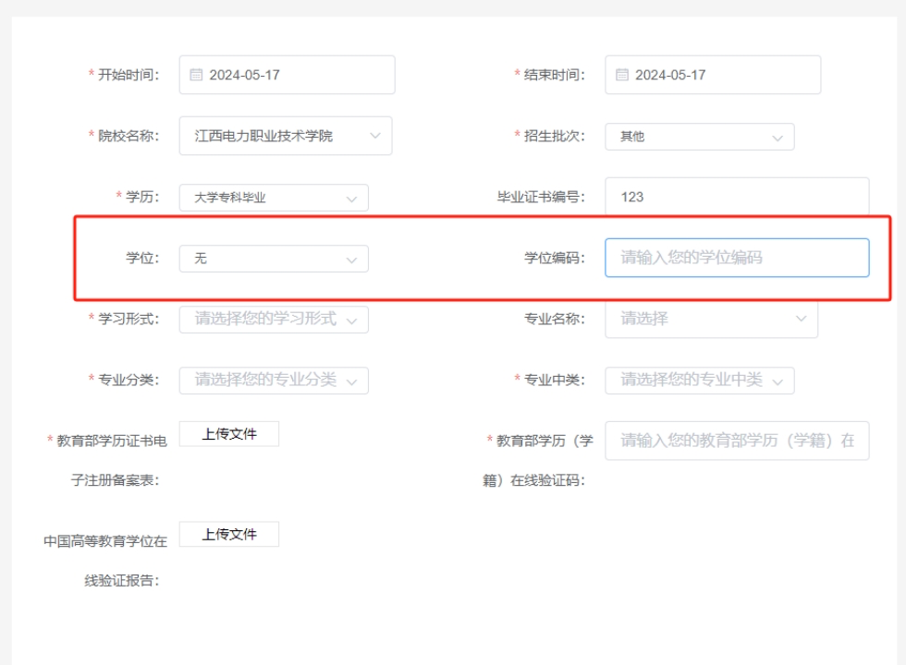Open the 专业分类 dropdown
Image resolution: width=906 pixels, height=665 pixels.
[x=274, y=381]
